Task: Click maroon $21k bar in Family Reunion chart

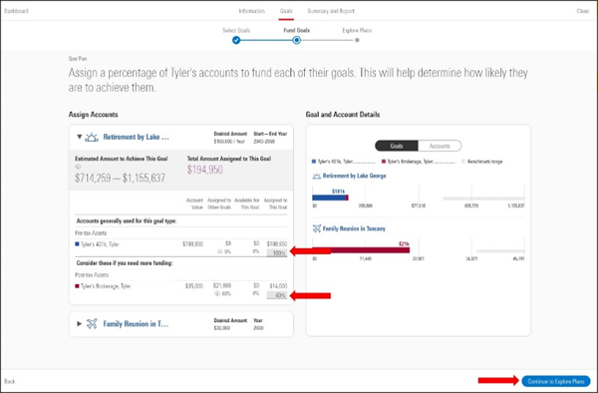Action: click(361, 250)
